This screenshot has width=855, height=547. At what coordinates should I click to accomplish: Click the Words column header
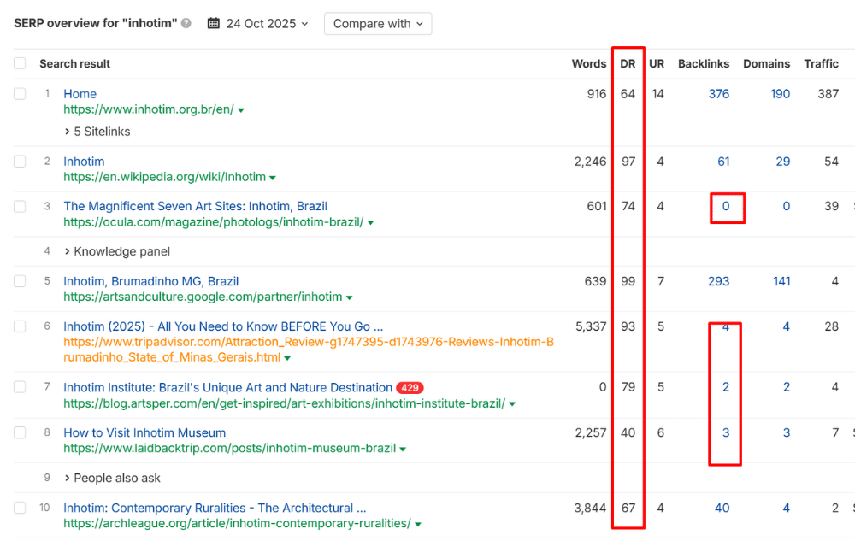[x=589, y=63]
